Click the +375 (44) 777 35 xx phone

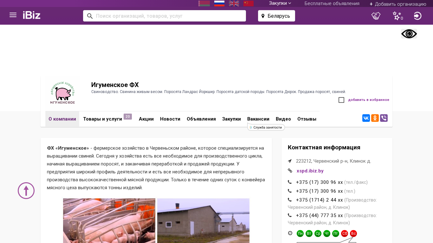pos(320,215)
